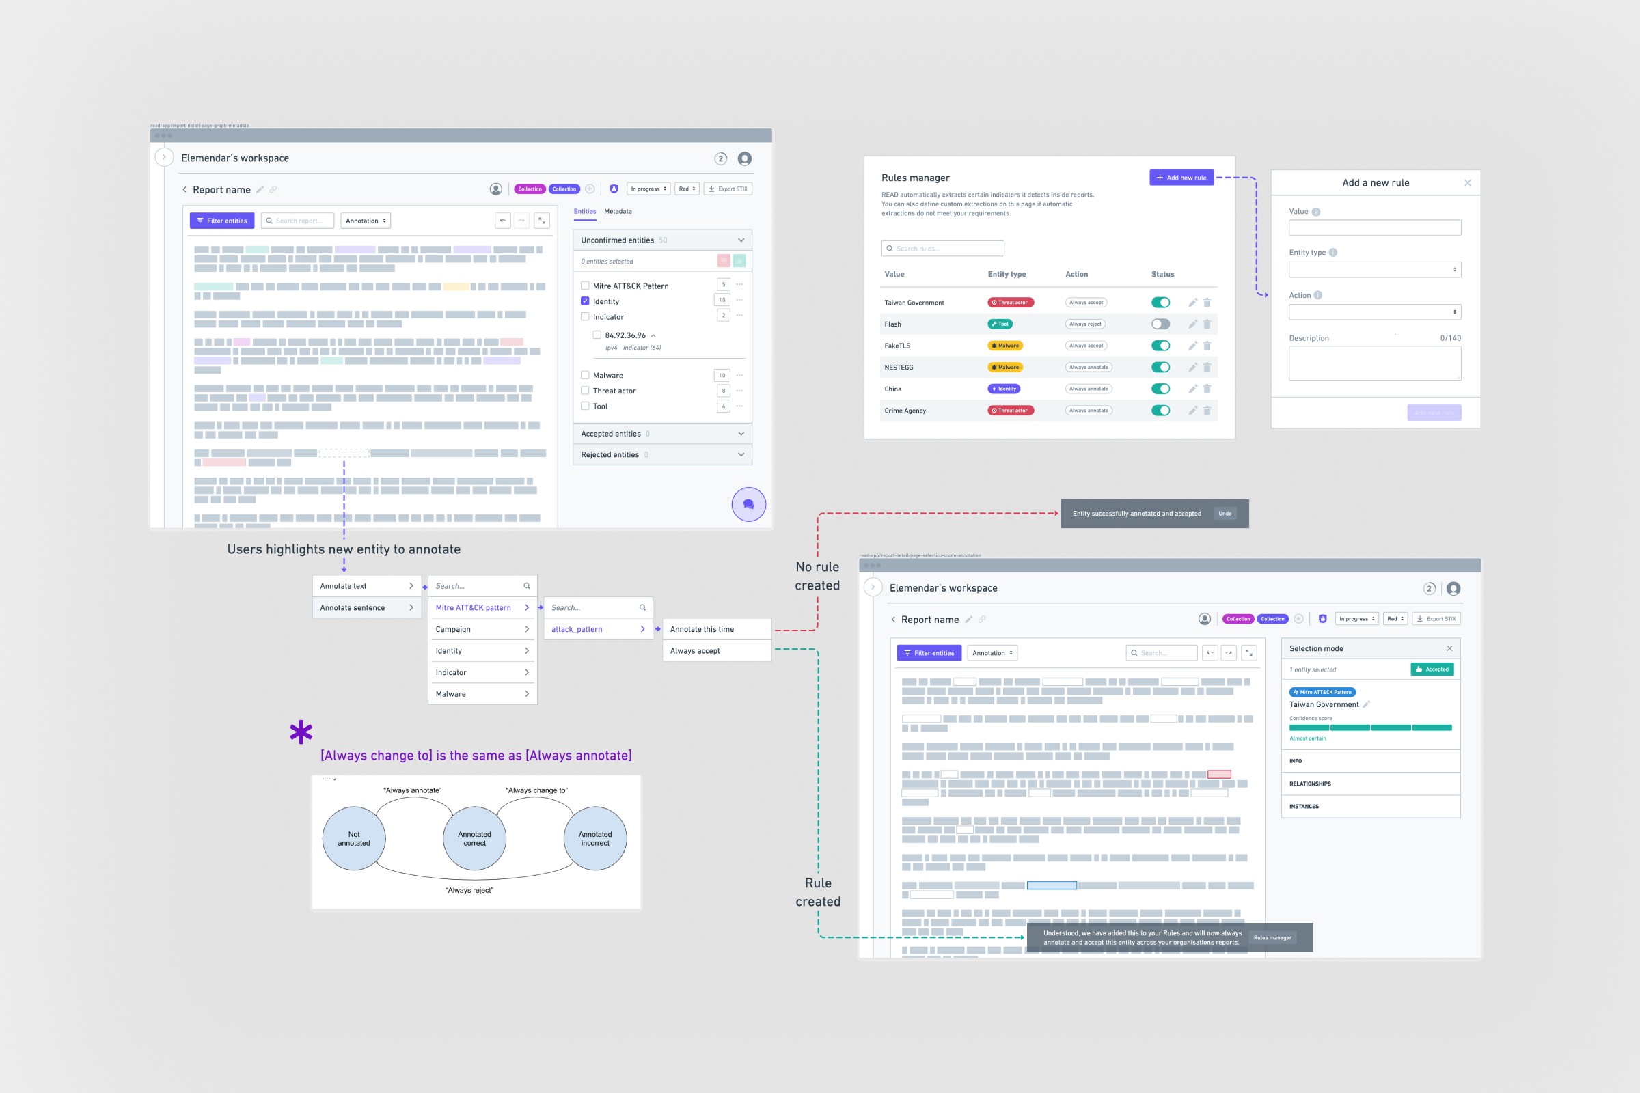
Task: Click the undo arrow icon in the first report toolbar
Action: [x=503, y=221]
